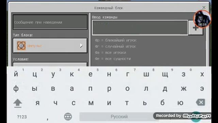Tap the е key
Screen dimensions: 218x123
tap(90, 74)
